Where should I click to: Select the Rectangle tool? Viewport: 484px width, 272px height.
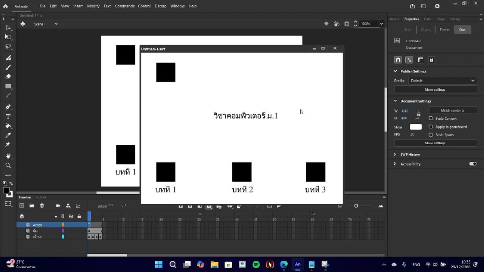point(8,86)
